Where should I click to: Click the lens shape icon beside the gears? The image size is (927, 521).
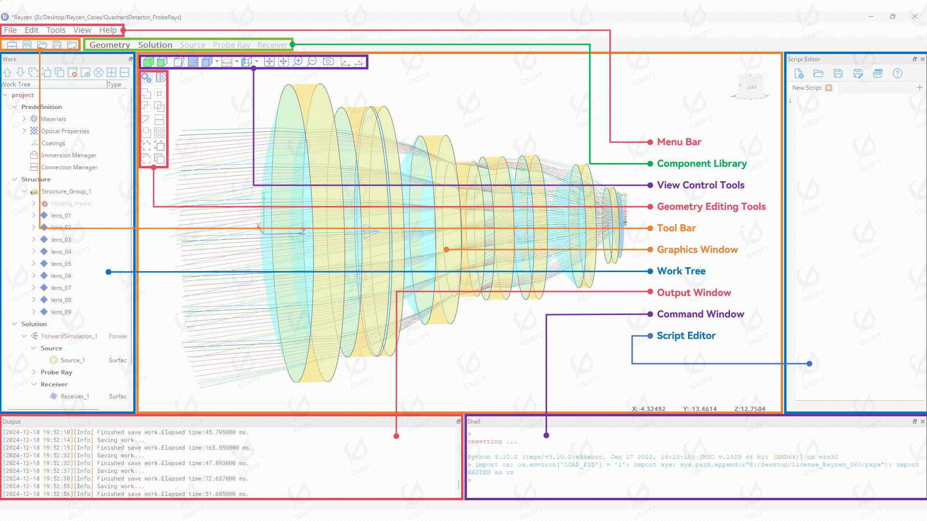click(160, 78)
